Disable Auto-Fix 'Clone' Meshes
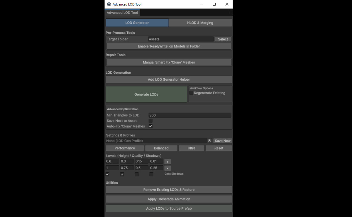This screenshot has height=217, width=352. (150, 126)
